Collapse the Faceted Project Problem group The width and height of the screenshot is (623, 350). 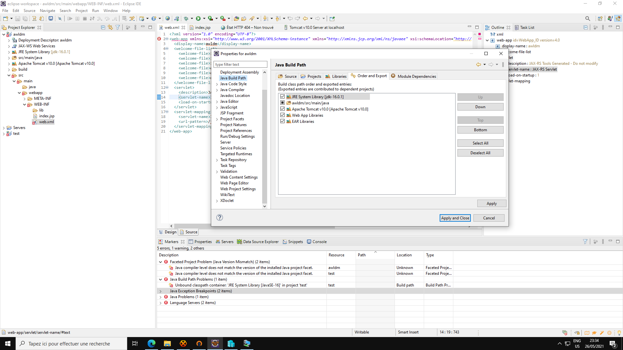160,262
